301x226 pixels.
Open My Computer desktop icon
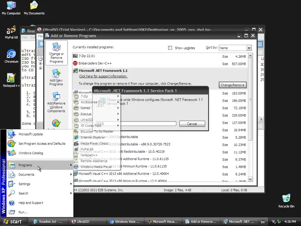[x=11, y=8]
